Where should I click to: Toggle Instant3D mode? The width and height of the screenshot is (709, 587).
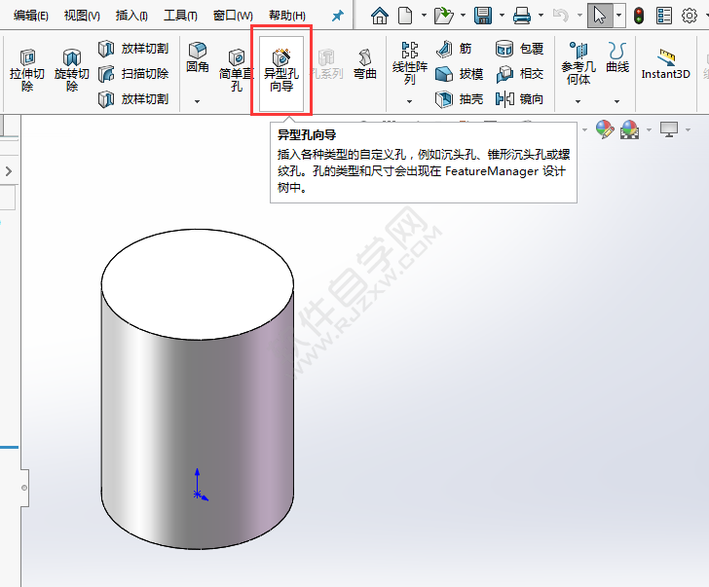[665, 64]
